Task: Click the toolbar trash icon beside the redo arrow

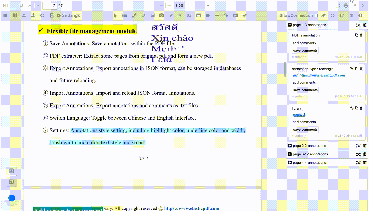Action: click(351, 15)
